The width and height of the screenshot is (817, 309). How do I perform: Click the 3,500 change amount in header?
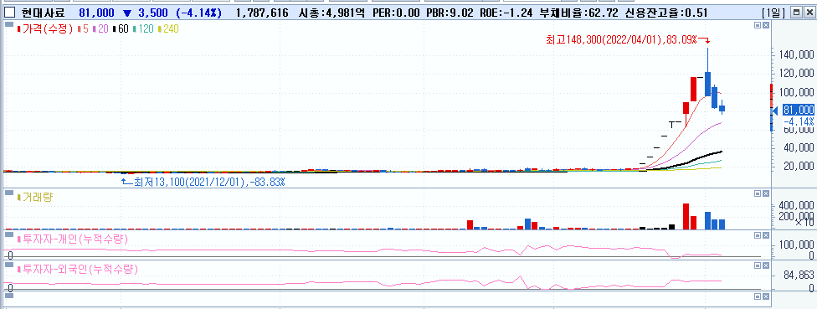[x=152, y=13]
